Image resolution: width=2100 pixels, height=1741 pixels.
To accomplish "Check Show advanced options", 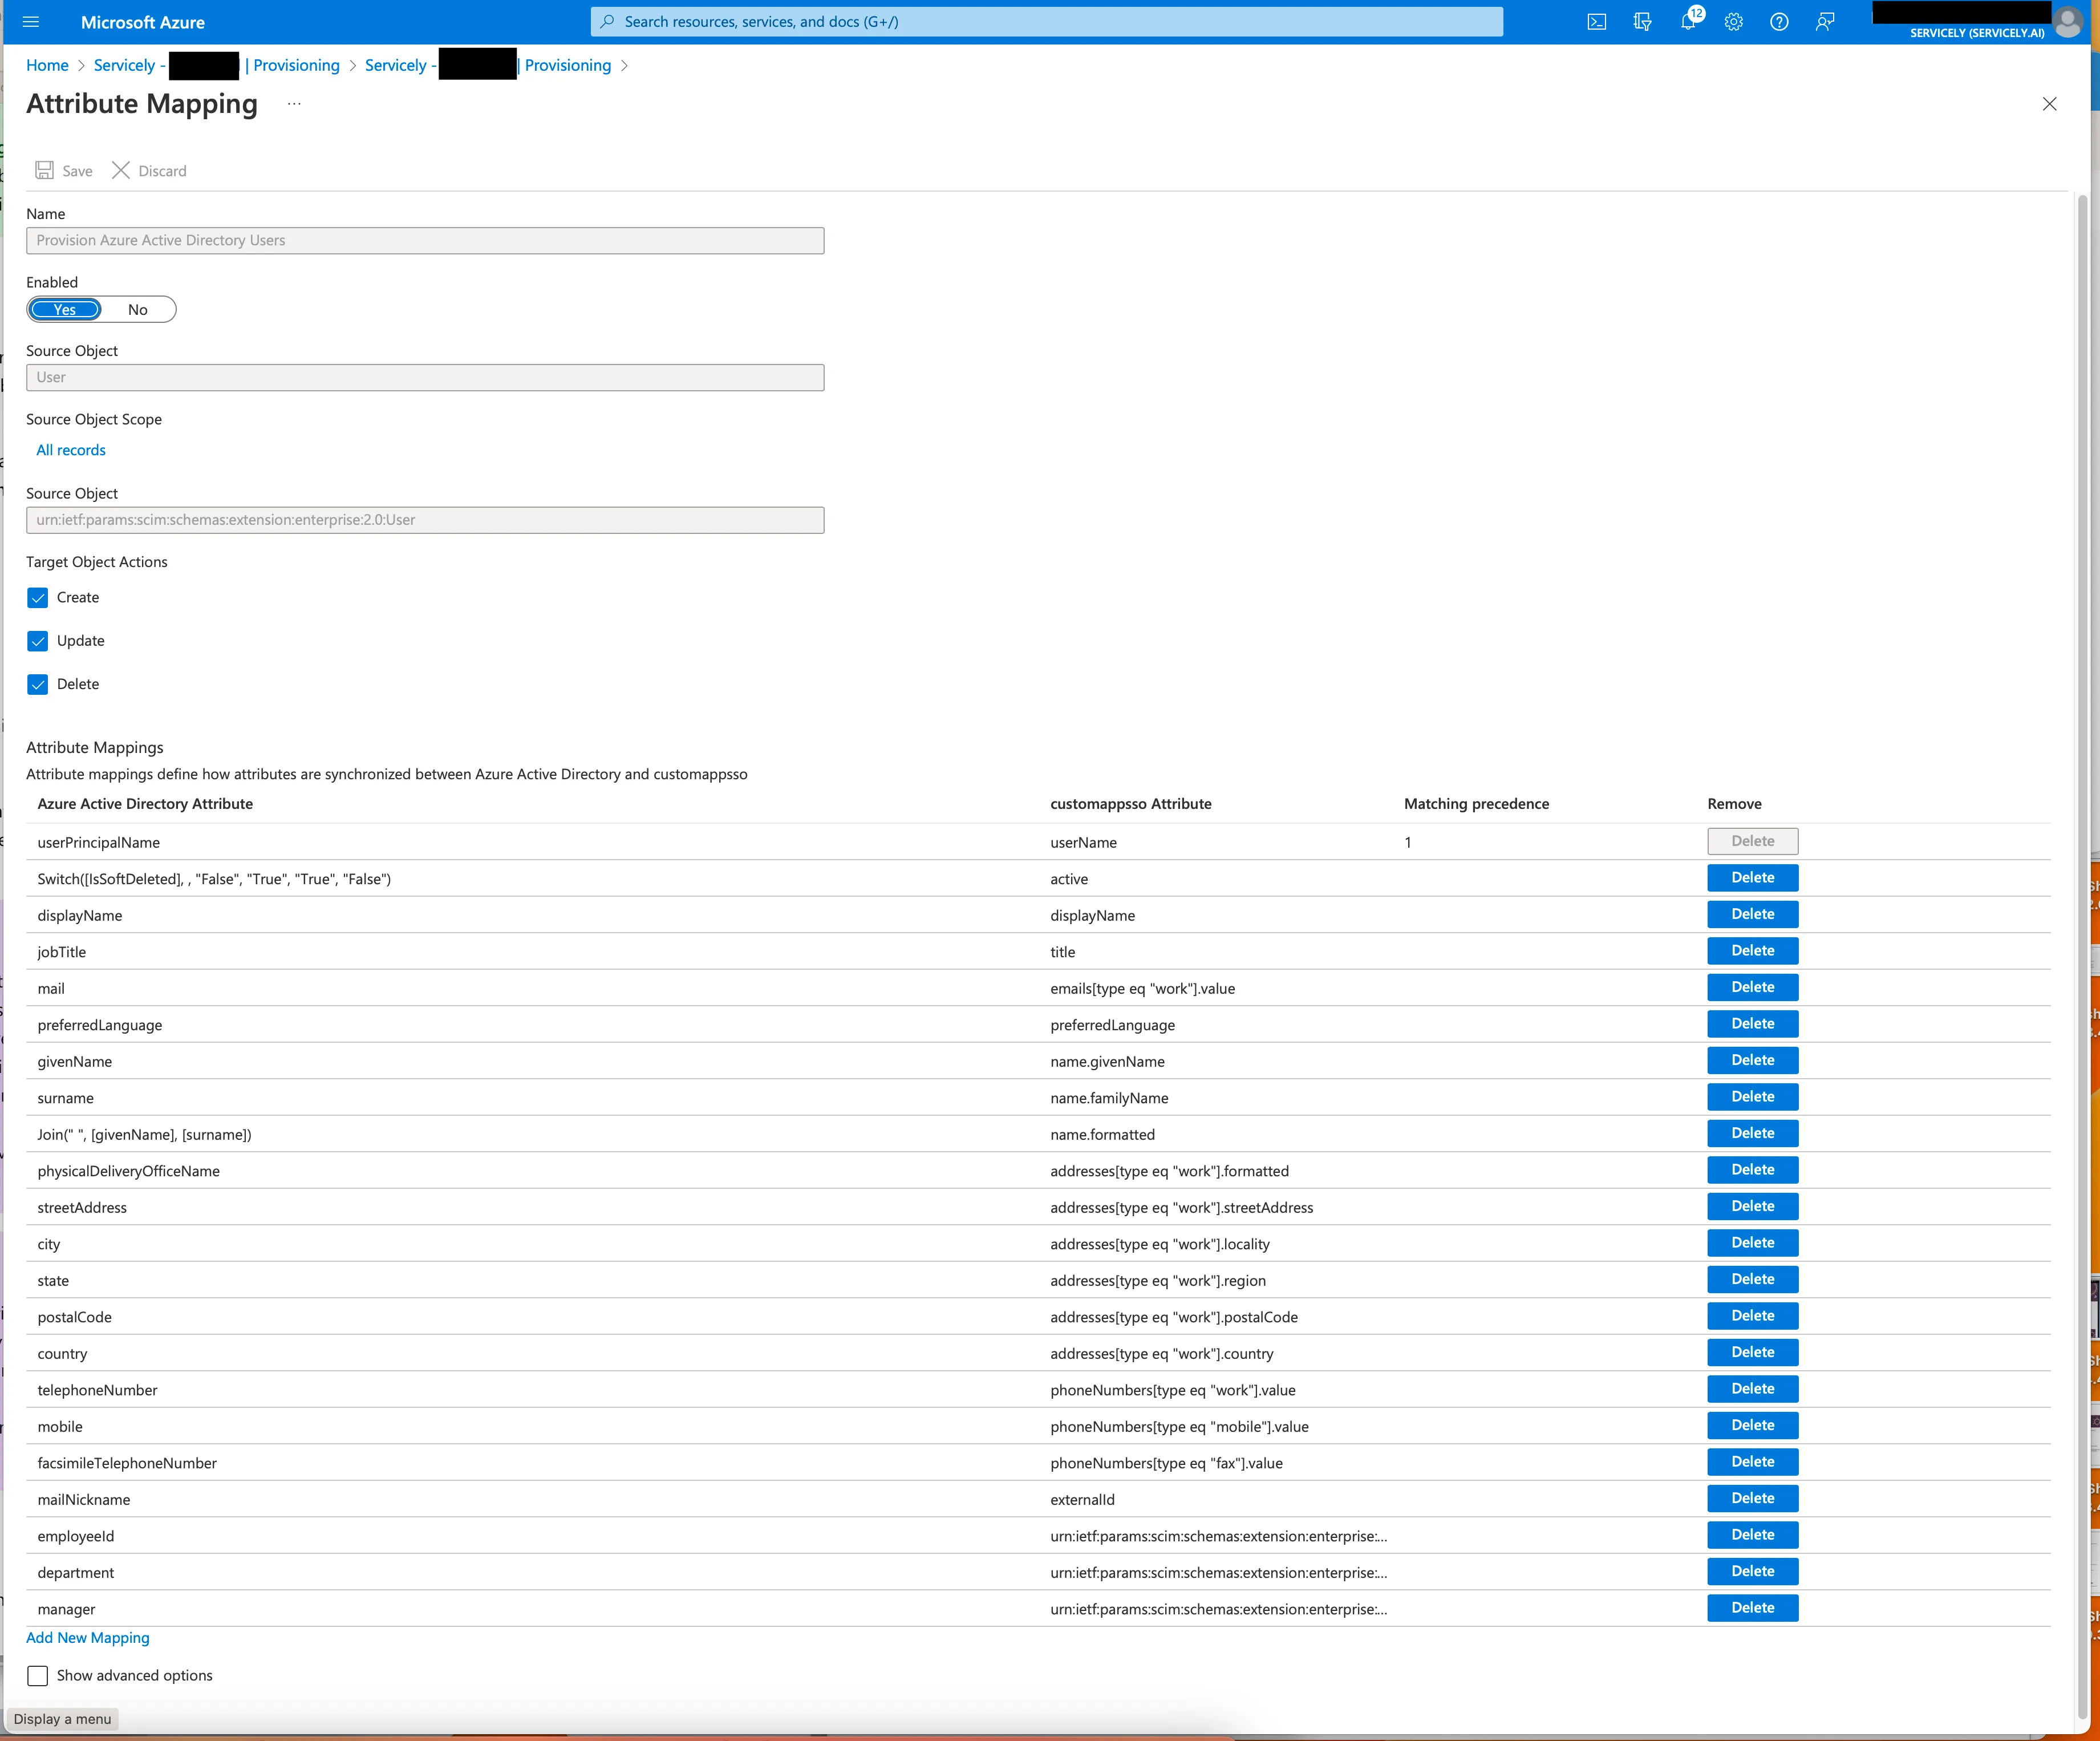I will pyautogui.click(x=38, y=1675).
